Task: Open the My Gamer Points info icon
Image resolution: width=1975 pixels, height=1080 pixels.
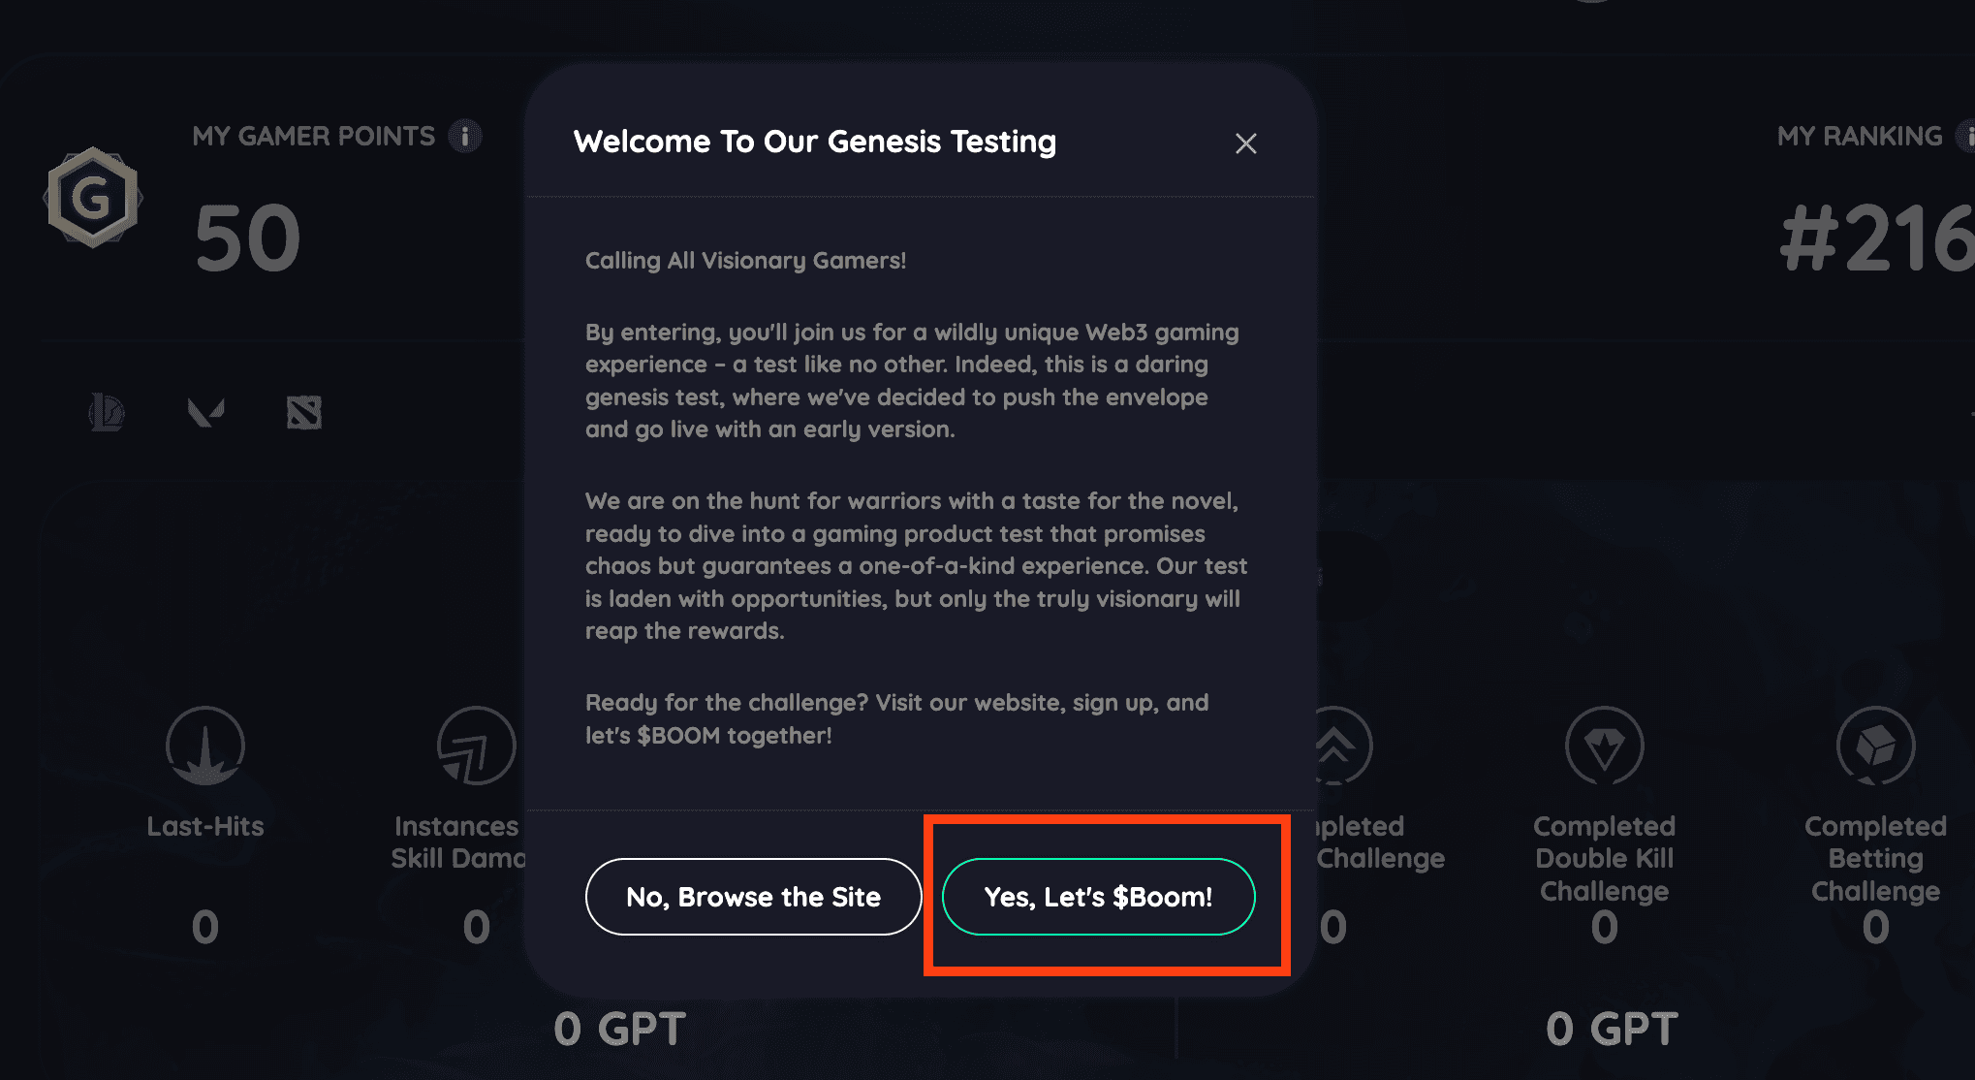Action: (464, 136)
